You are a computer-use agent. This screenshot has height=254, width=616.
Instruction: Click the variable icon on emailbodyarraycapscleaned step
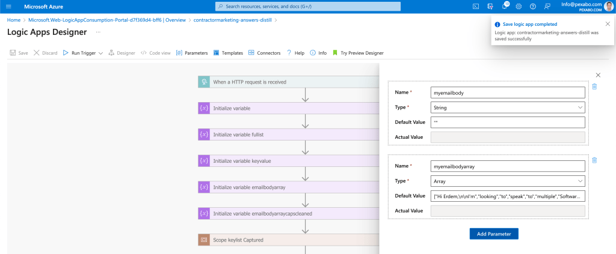pyautogui.click(x=204, y=214)
